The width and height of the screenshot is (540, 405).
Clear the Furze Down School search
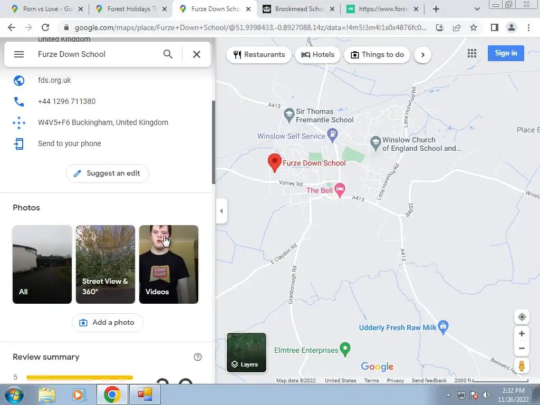click(197, 54)
